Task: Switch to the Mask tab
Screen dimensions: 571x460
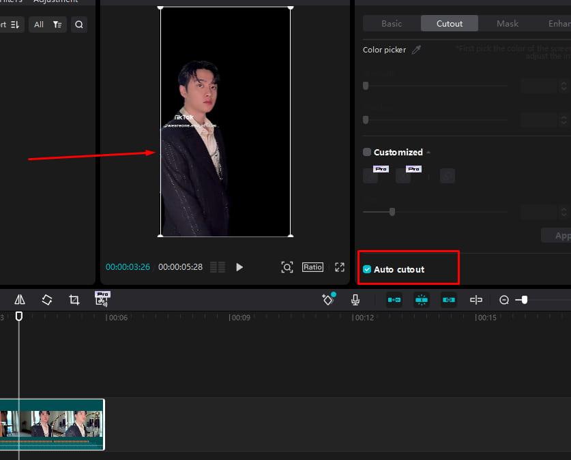Action: 507,23
